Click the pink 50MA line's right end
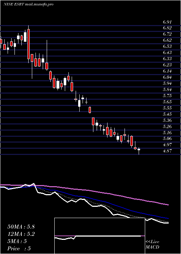Viewport: 181px width, 254px height. pos(168,205)
